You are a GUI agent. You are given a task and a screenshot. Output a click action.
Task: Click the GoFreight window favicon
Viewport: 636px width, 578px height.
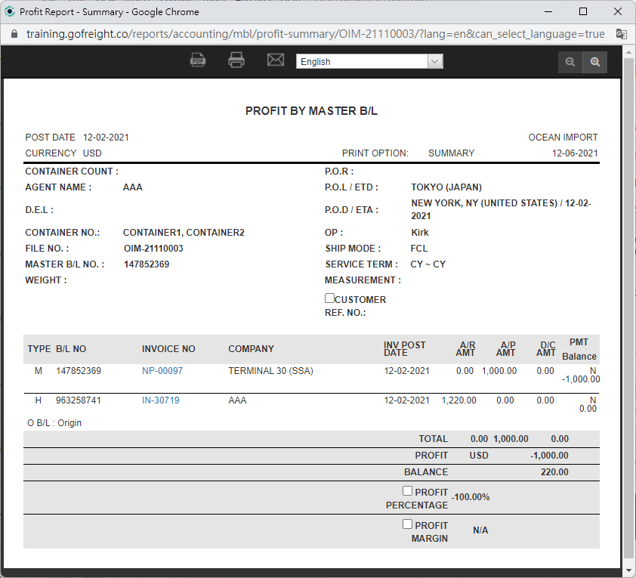[10, 11]
